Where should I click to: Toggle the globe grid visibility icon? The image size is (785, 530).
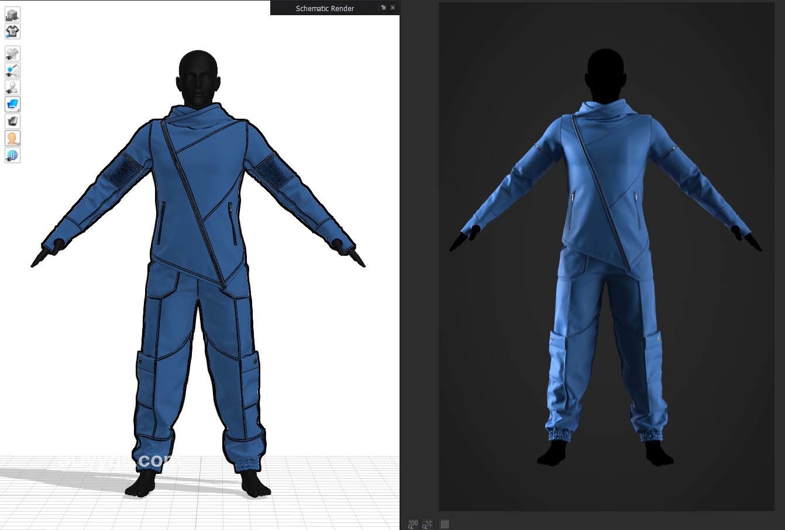12,155
